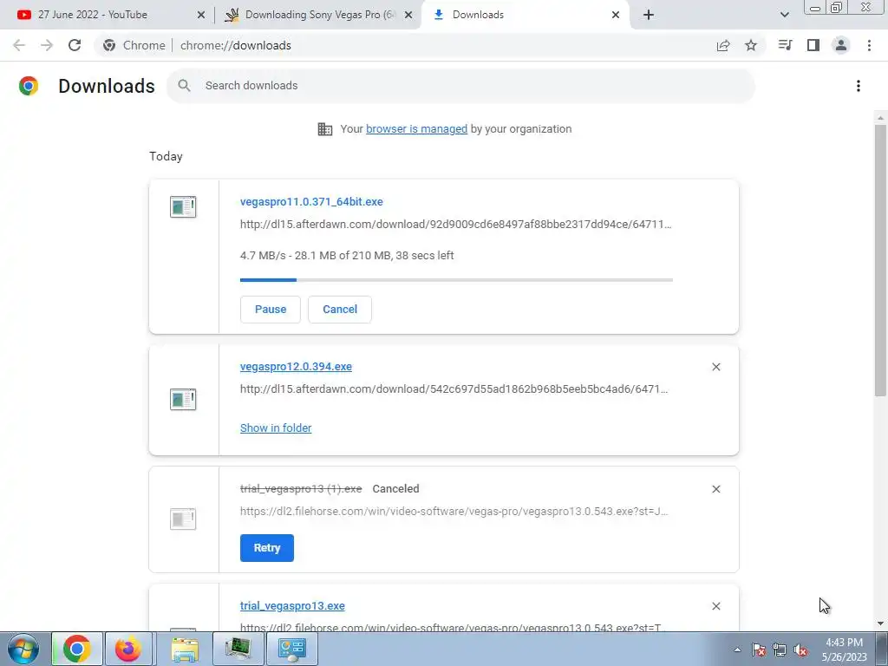Reload the downloads page
888x666 pixels.
(x=75, y=45)
